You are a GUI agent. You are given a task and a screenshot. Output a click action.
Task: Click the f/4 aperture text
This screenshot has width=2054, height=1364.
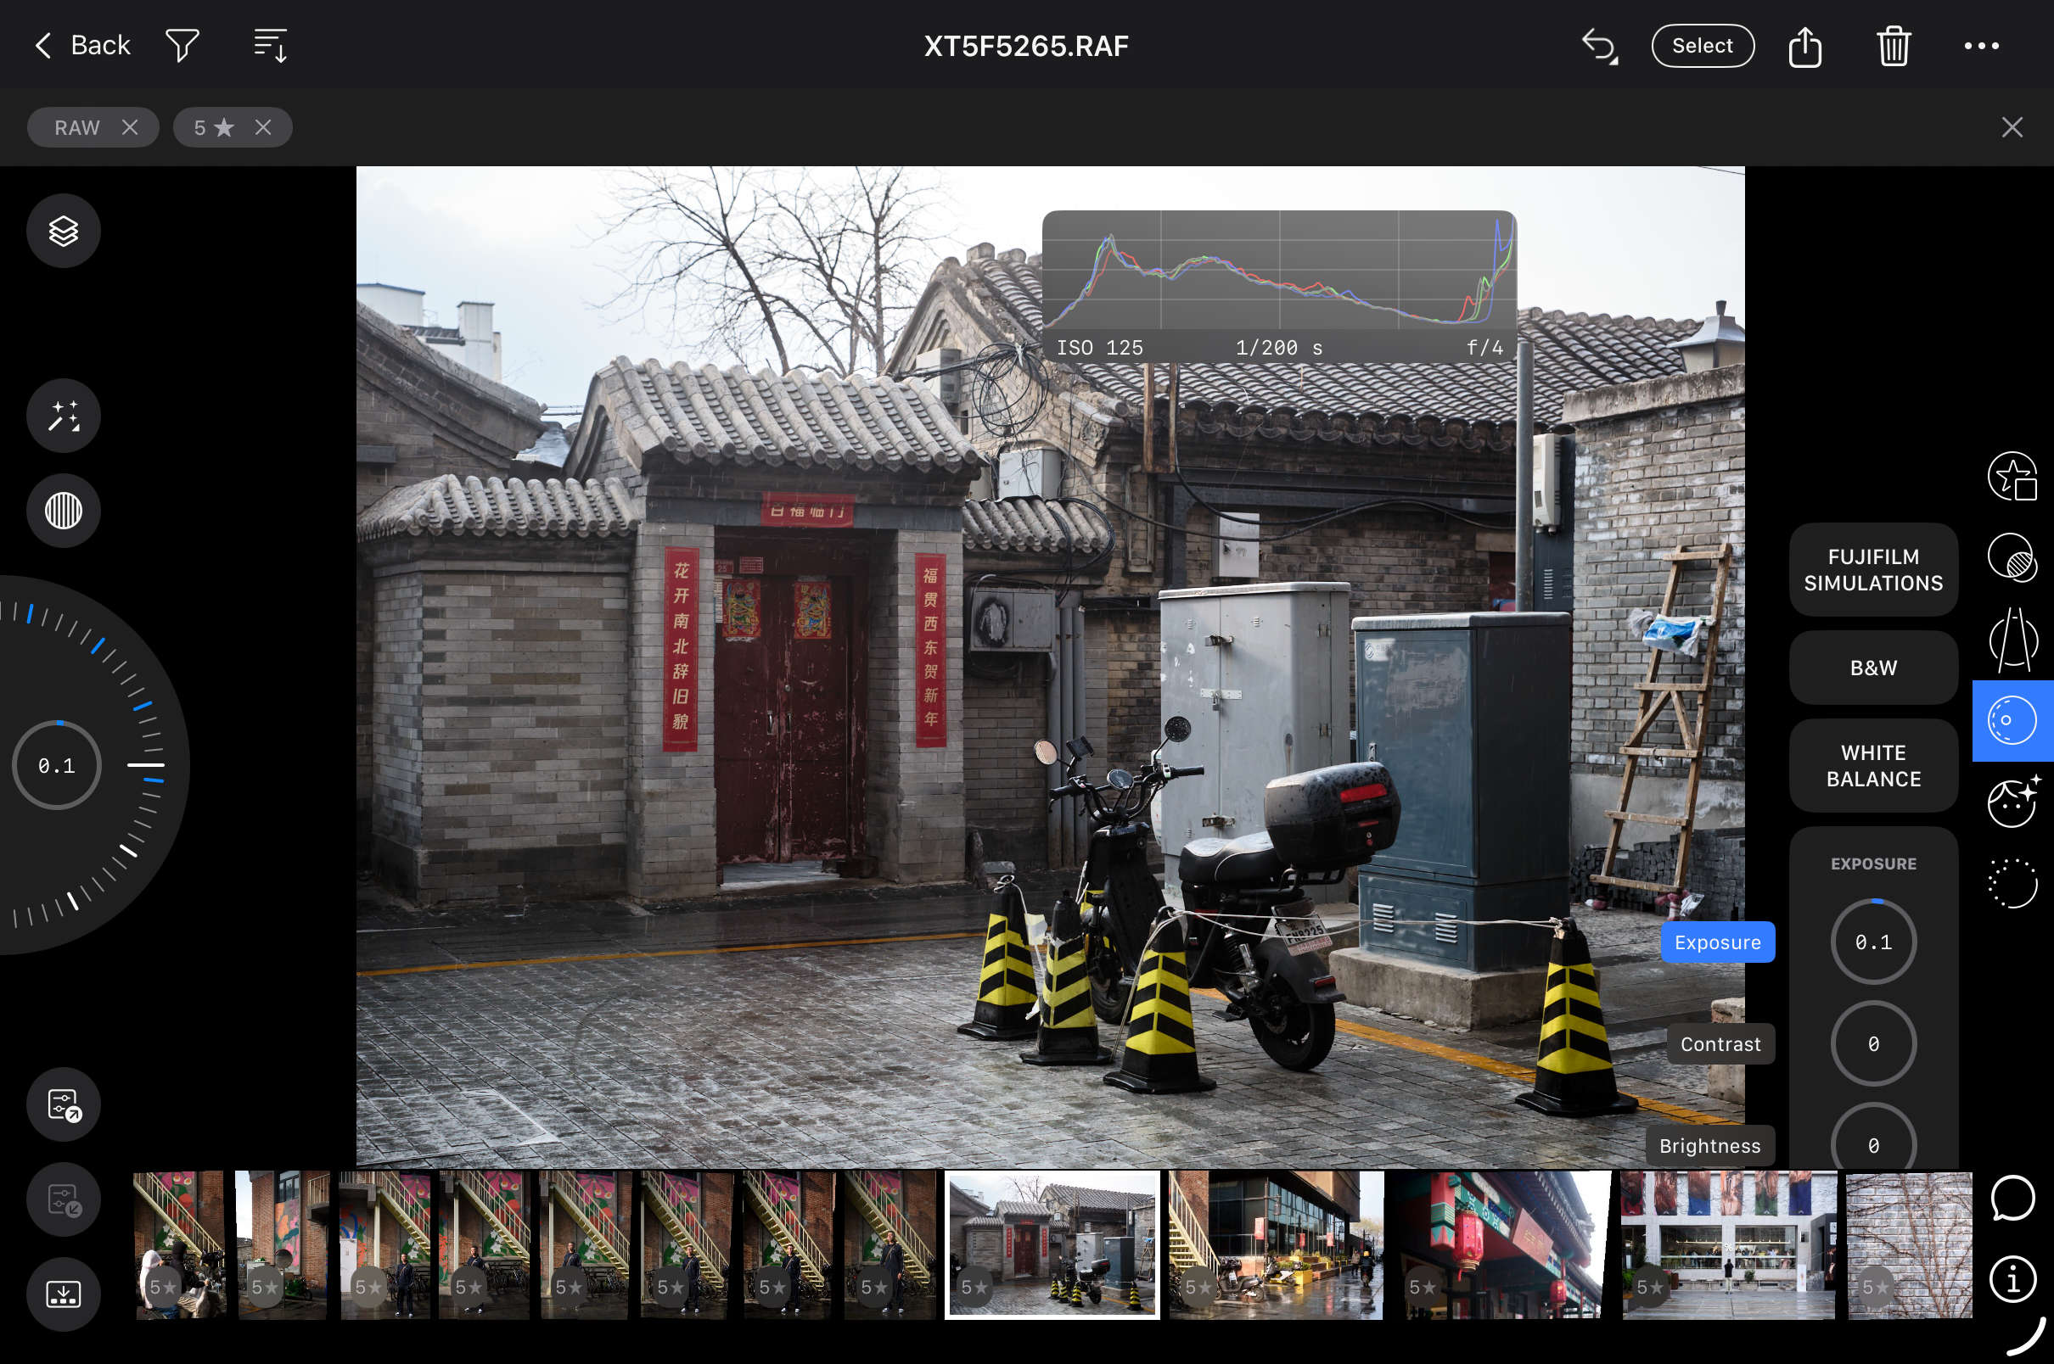click(x=1484, y=347)
